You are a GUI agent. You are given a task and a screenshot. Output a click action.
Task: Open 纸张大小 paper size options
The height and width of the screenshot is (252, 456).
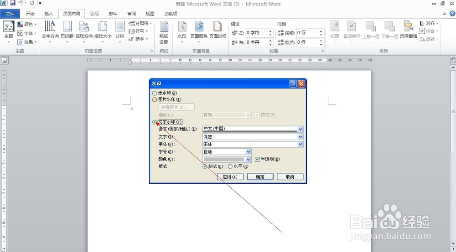103,31
